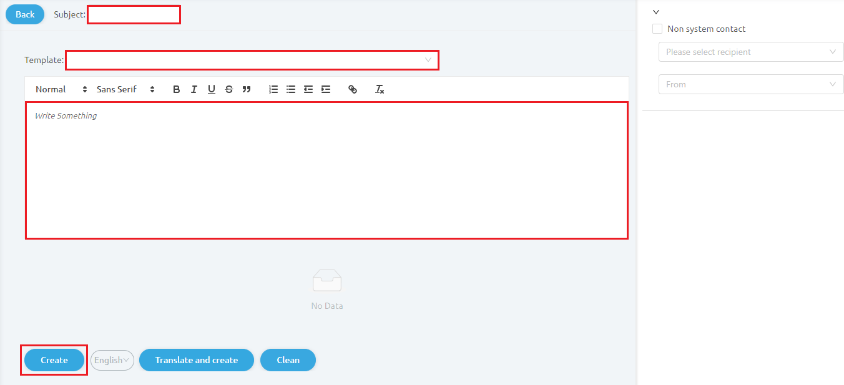844x385 pixels.
Task: Apply italic formatting
Action: point(194,89)
